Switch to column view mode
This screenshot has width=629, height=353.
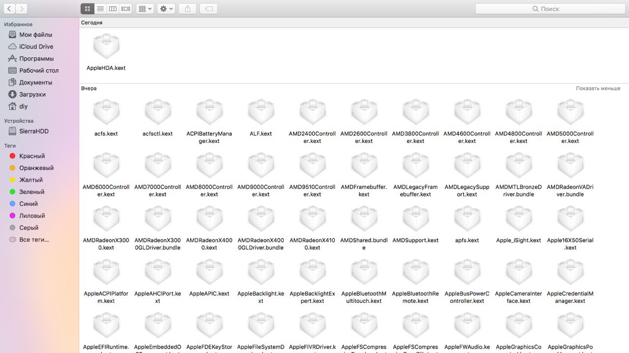click(113, 9)
